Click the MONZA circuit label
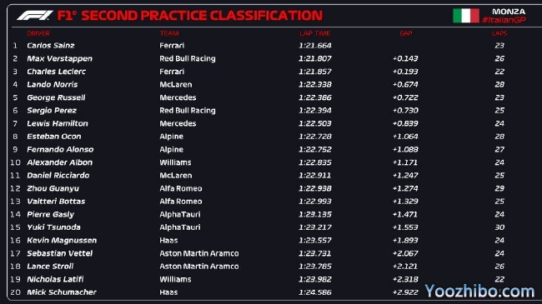The height and width of the screenshot is (304, 542). tap(509, 12)
